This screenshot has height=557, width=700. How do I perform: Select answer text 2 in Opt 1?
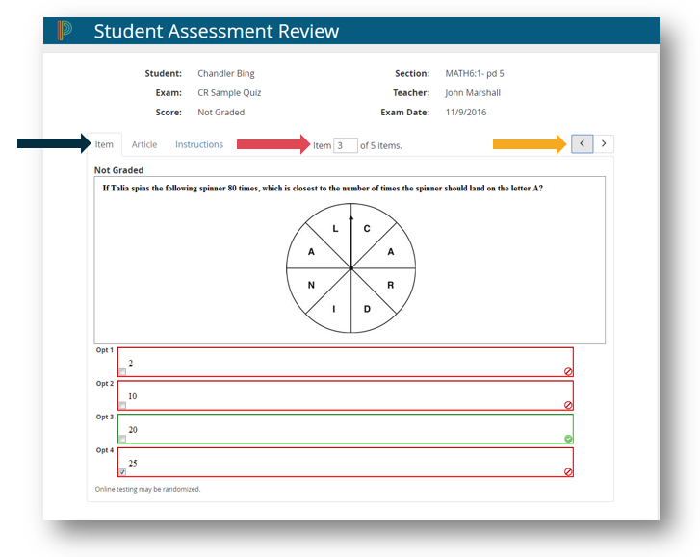coord(131,363)
